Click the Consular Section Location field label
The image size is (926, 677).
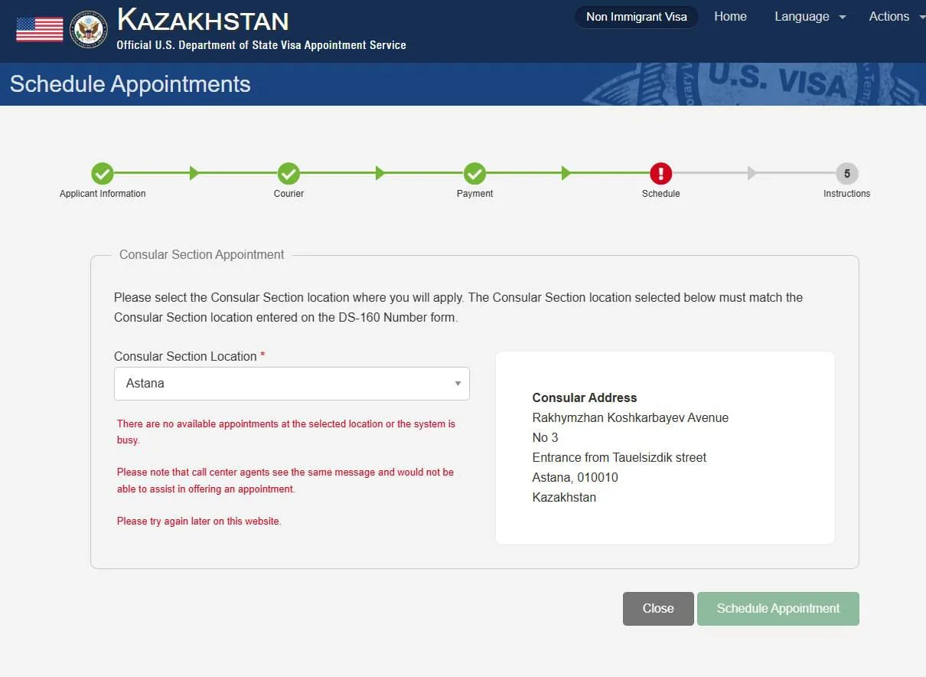190,356
